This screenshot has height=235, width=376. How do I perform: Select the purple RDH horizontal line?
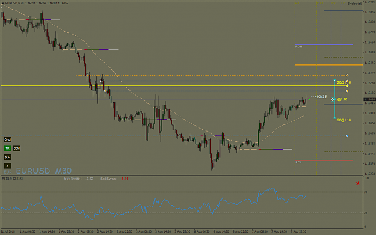click(324, 45)
